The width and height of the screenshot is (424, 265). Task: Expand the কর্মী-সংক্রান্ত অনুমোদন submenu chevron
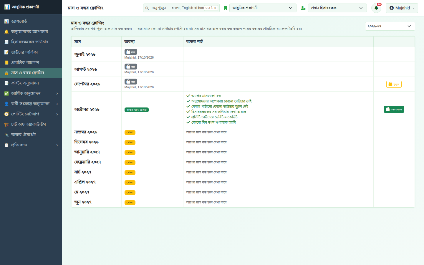click(57, 104)
